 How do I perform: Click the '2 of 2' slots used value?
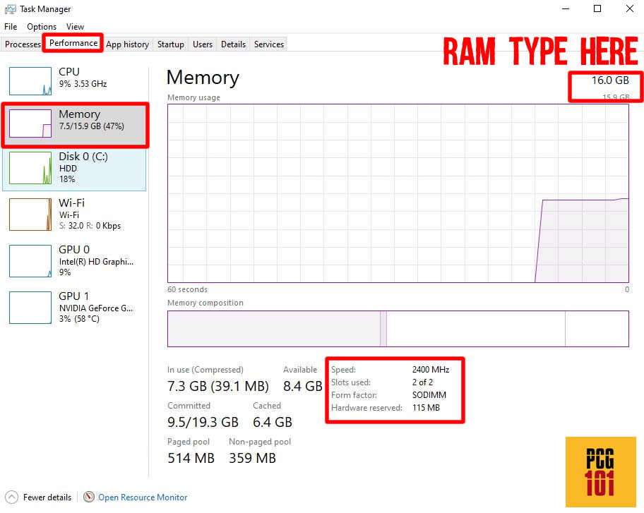pyautogui.click(x=422, y=382)
